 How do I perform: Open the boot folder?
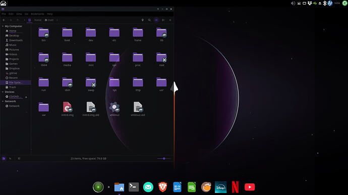(67, 33)
